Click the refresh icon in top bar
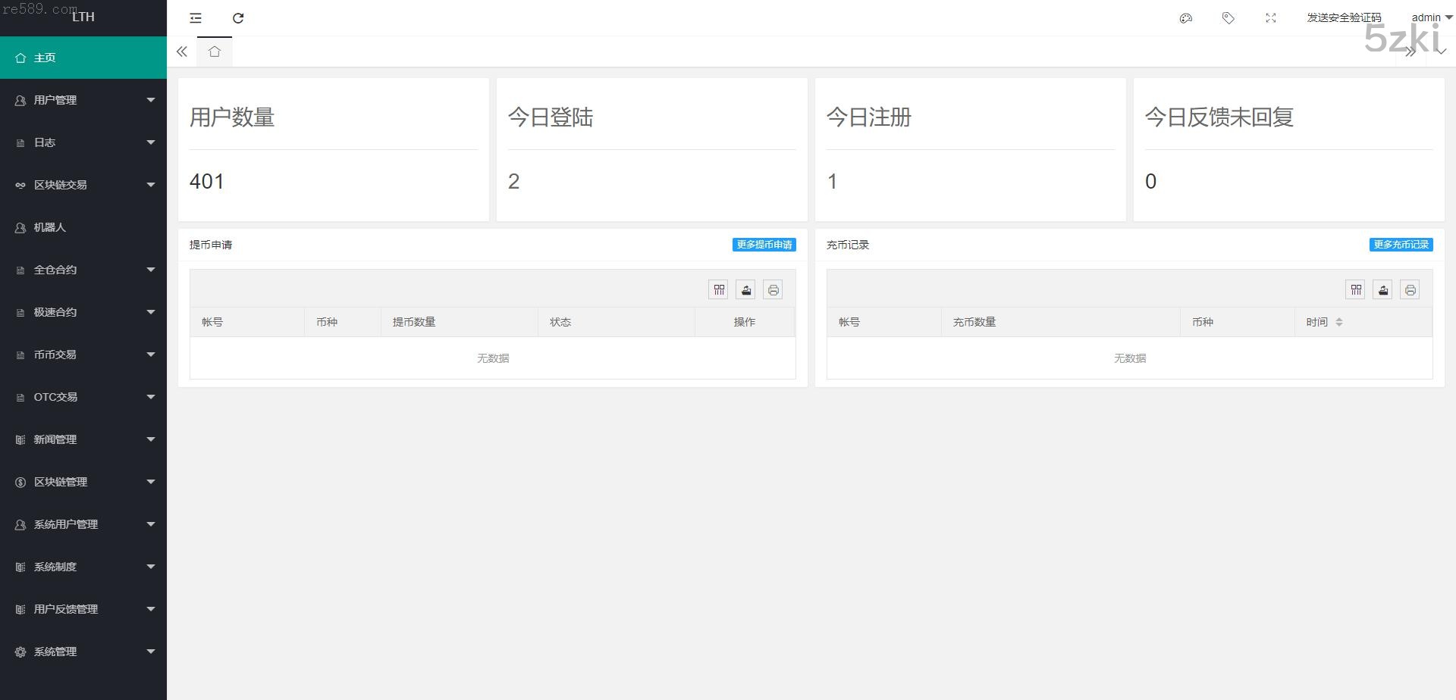1456x700 pixels. (238, 18)
